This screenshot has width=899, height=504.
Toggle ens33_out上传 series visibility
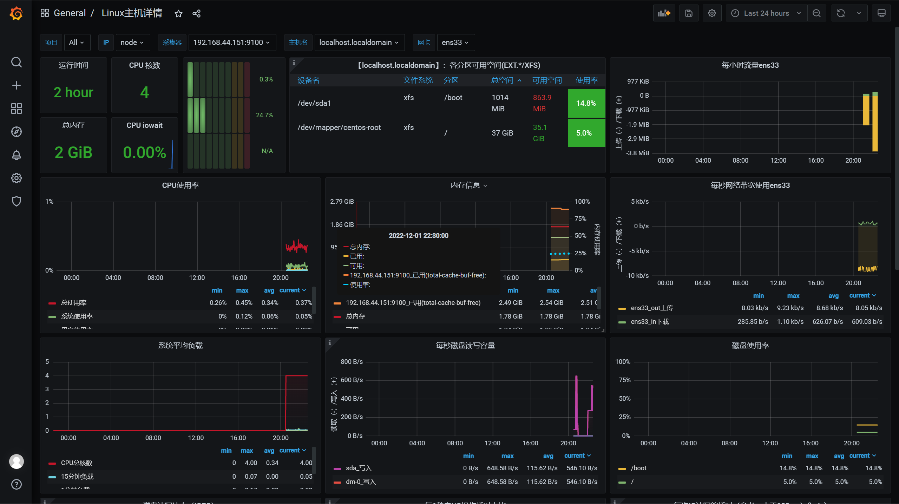click(651, 308)
